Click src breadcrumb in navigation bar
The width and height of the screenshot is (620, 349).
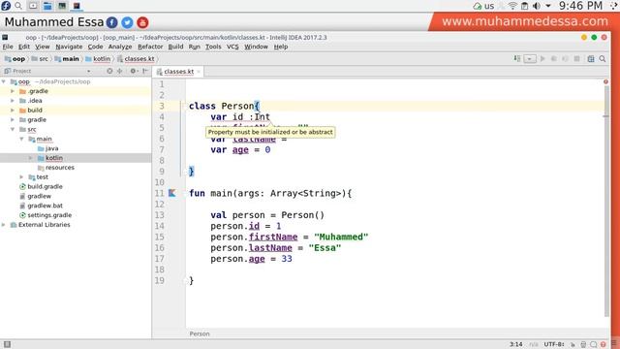point(40,58)
